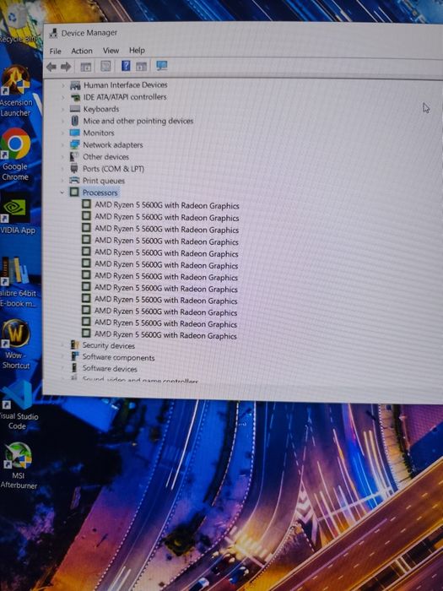The height and width of the screenshot is (591, 443).
Task: Select the NVIDIA App desktop shortcut
Action: 17,214
